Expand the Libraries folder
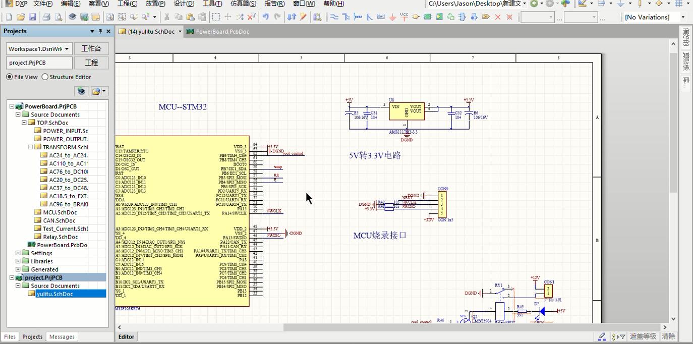The height and width of the screenshot is (344, 693). tap(18, 261)
